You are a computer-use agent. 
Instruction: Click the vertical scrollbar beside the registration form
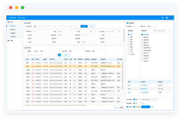(x=124, y=35)
